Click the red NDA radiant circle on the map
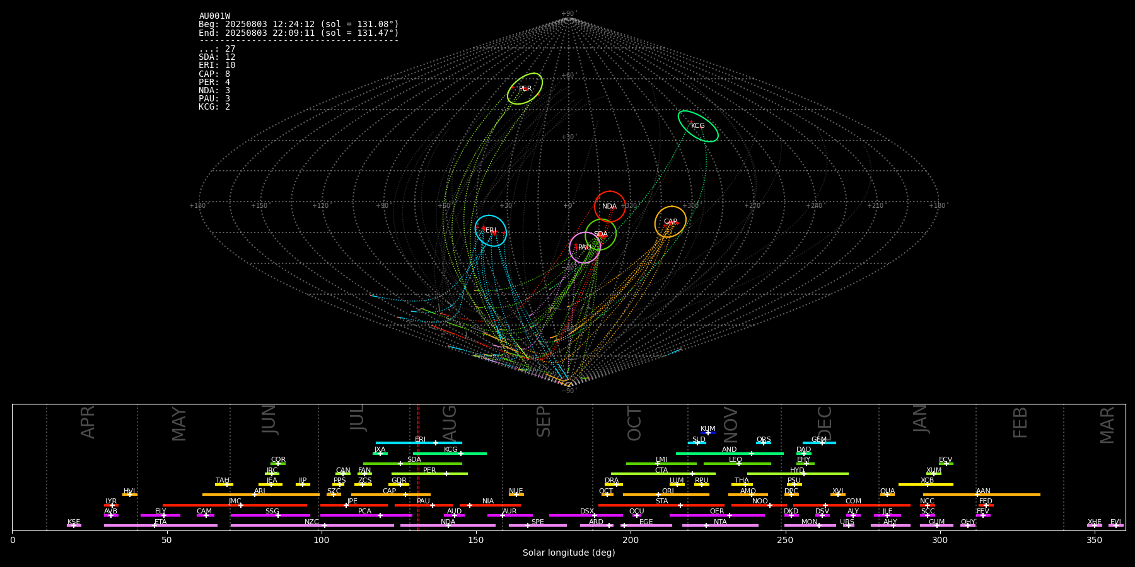The width and height of the screenshot is (1135, 567). (610, 207)
